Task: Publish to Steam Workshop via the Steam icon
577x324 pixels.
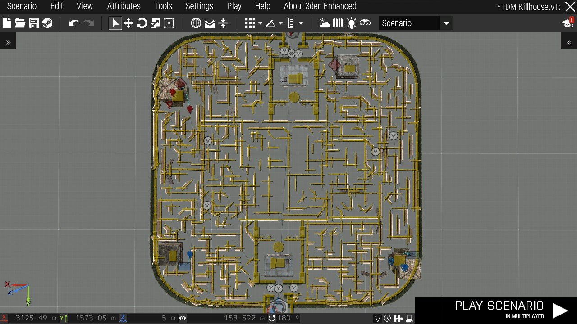Action: click(x=47, y=23)
